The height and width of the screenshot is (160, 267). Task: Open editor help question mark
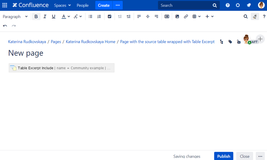[x=264, y=17]
